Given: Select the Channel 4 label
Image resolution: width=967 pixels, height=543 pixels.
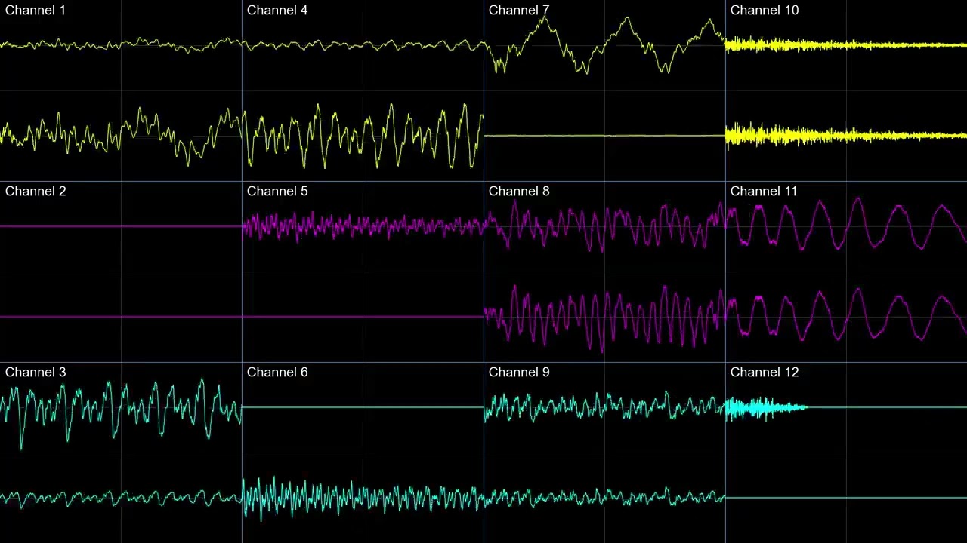Looking at the screenshot, I should point(277,11).
